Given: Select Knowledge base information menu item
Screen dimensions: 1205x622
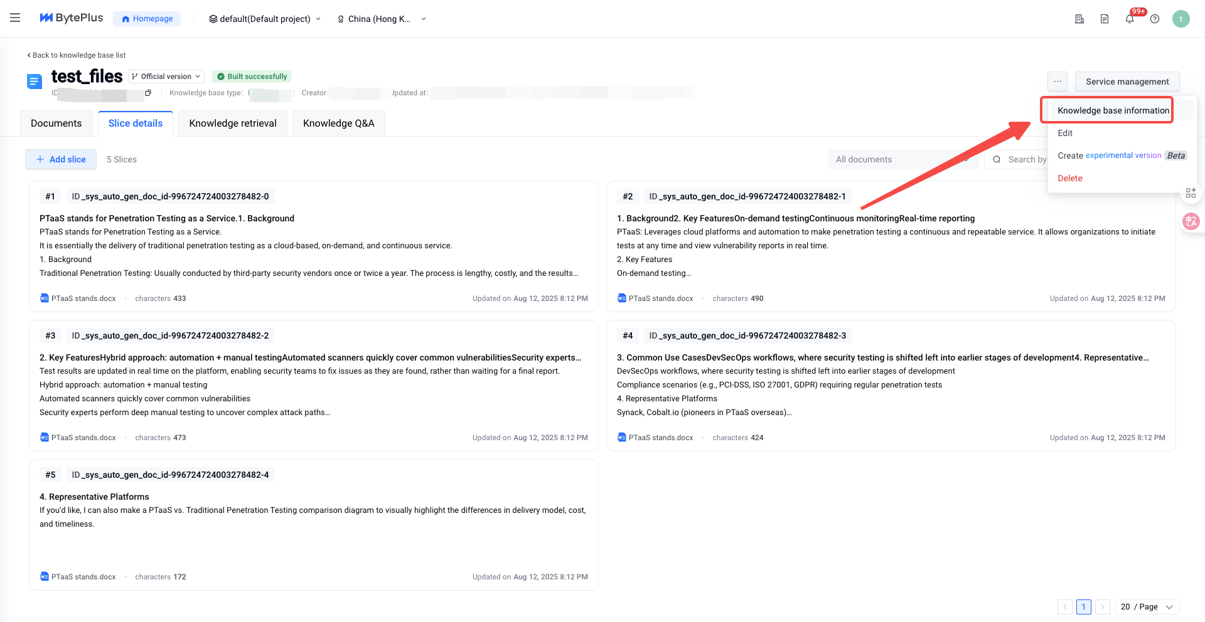Looking at the screenshot, I should 1113,110.
